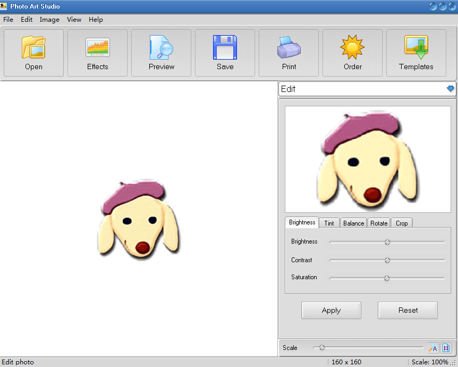The height and width of the screenshot is (367, 458).
Task: Click the fit-to-page scale icon
Action: (446, 348)
